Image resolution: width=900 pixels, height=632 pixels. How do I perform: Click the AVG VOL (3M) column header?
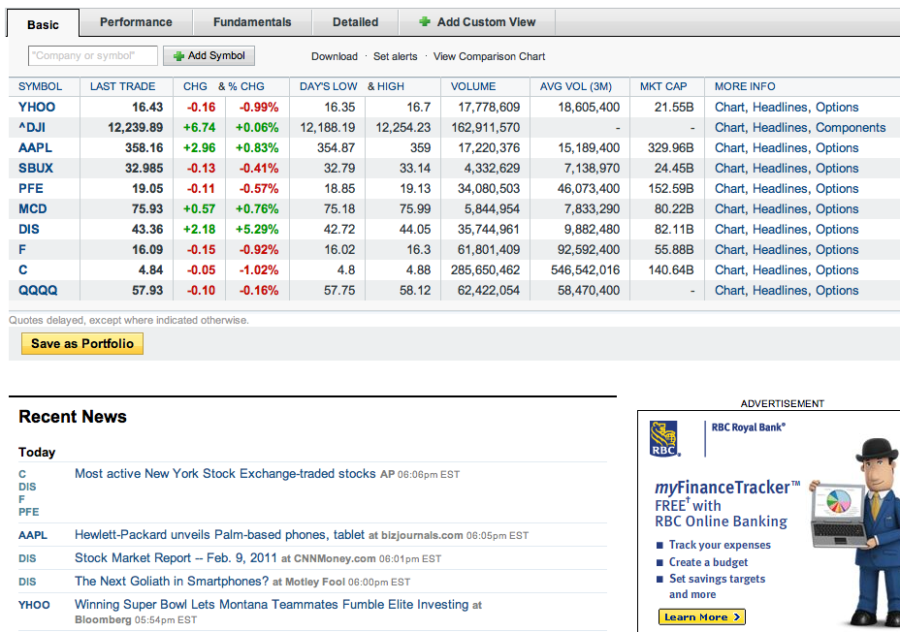point(576,86)
